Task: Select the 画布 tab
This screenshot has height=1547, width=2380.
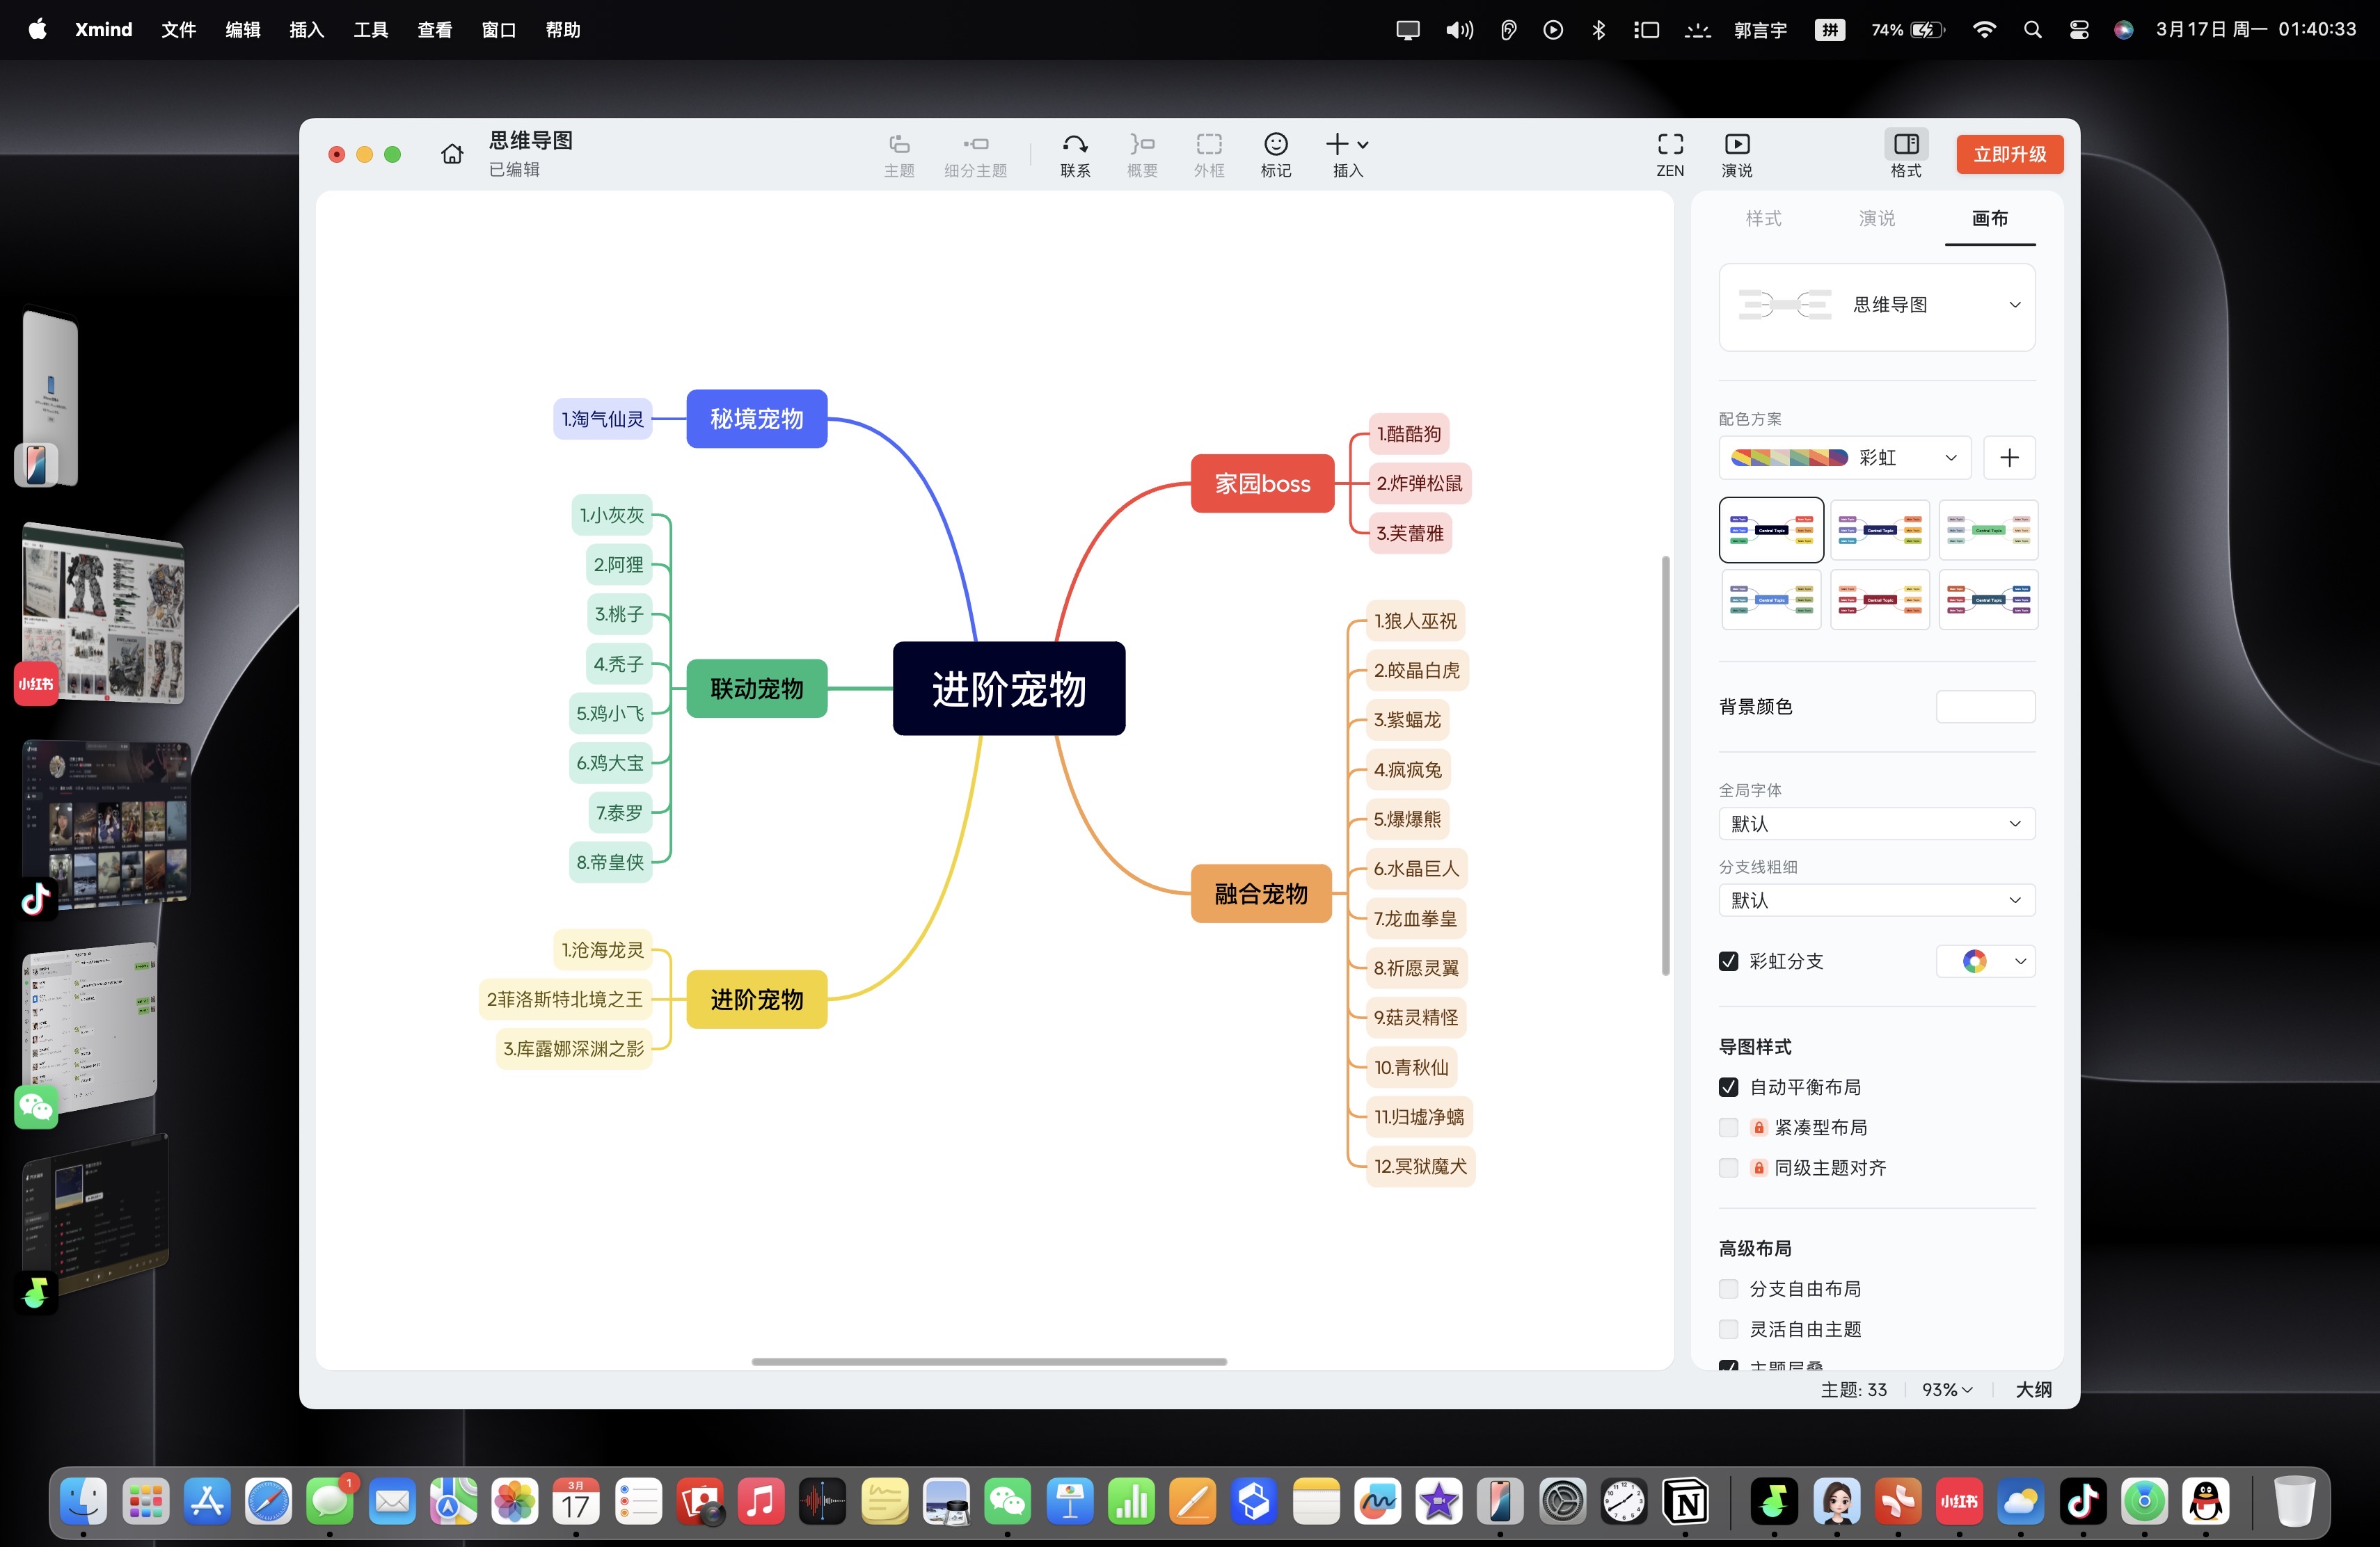Action: [1989, 218]
